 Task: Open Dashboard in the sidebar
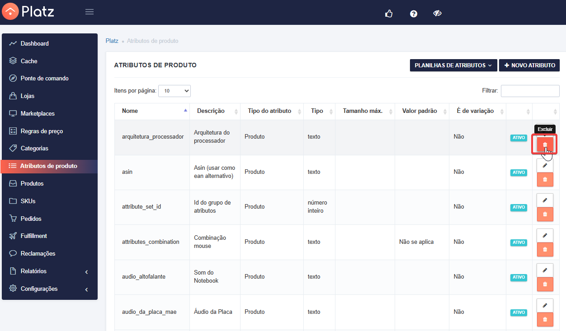point(50,43)
